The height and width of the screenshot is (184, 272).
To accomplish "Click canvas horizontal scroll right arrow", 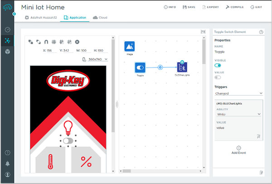I will coord(200,171).
